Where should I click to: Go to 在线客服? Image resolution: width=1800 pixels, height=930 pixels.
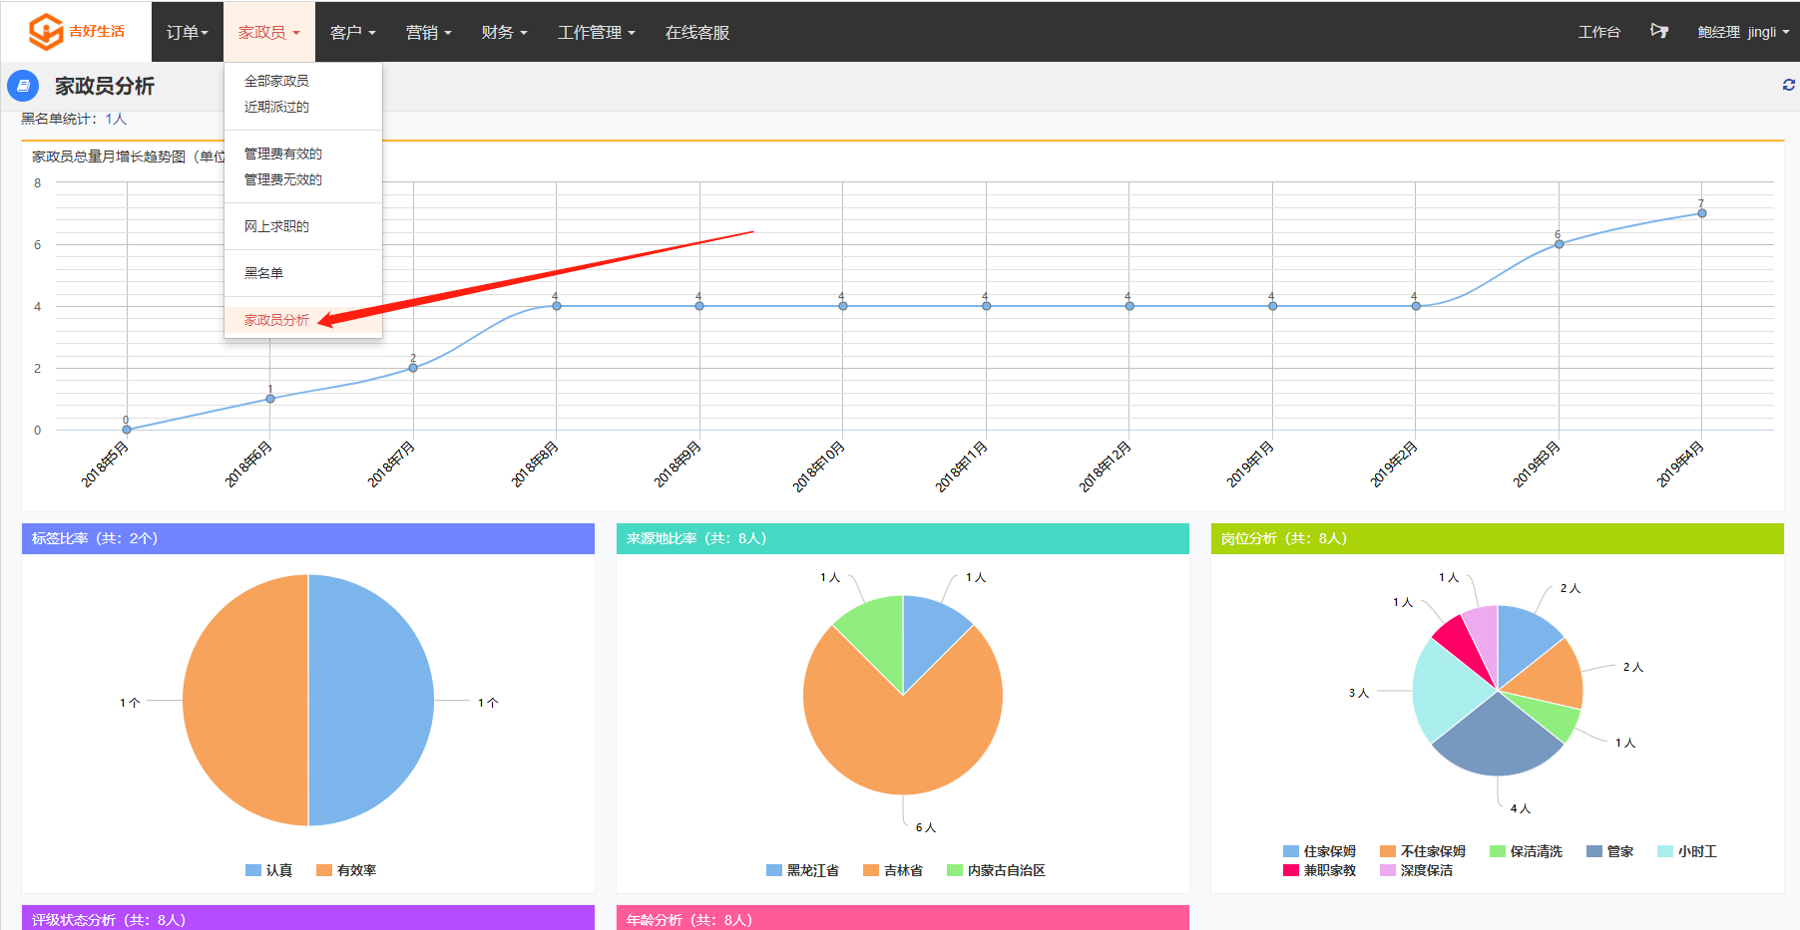[x=697, y=32]
